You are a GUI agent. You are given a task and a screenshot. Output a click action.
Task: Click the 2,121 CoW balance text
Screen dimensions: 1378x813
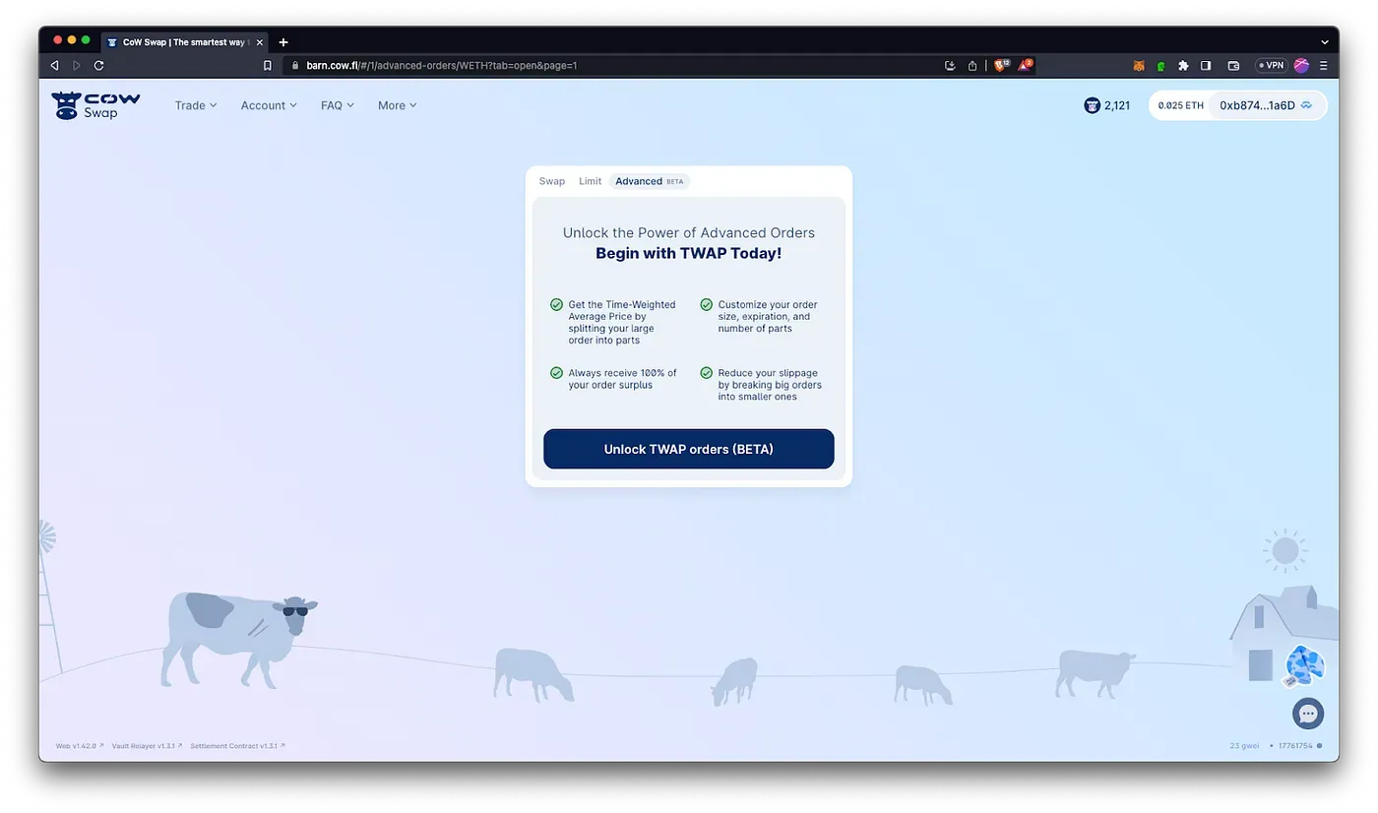[x=1117, y=105]
